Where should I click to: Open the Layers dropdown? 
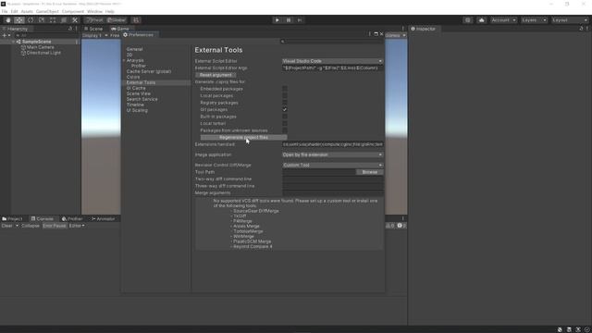[534, 20]
